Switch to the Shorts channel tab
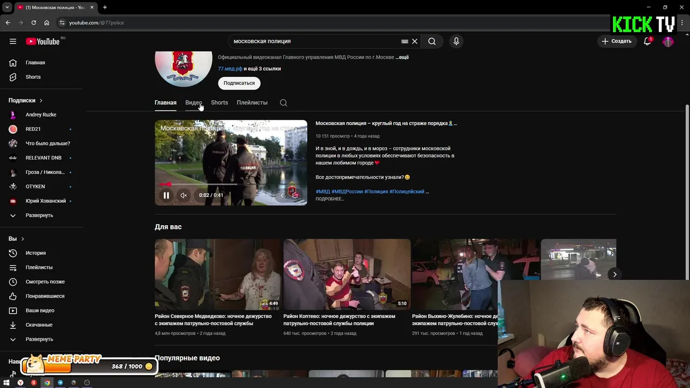Viewport: 690px width, 388px height. click(219, 103)
